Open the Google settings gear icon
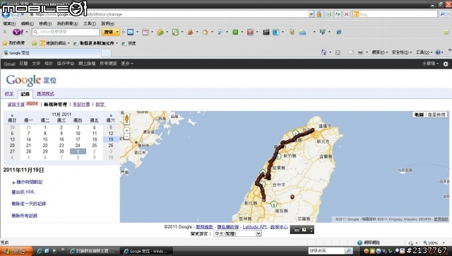This screenshot has width=452, height=256. (x=446, y=64)
